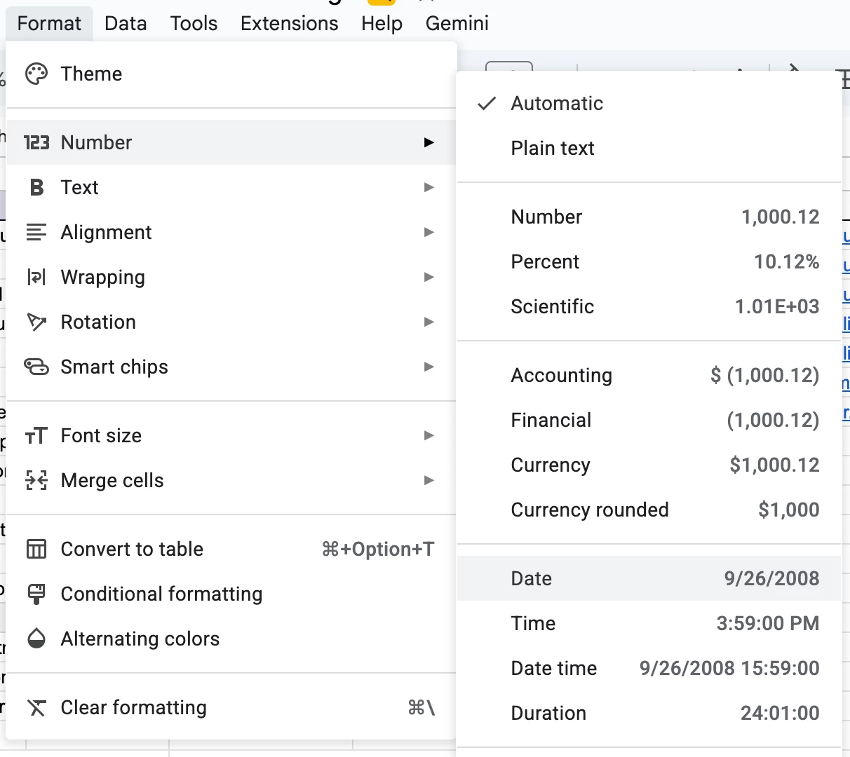
Task: Expand the Smart chips submenu arrow
Action: tap(429, 367)
